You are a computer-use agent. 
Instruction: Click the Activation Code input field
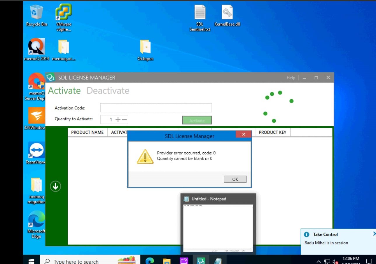156,108
